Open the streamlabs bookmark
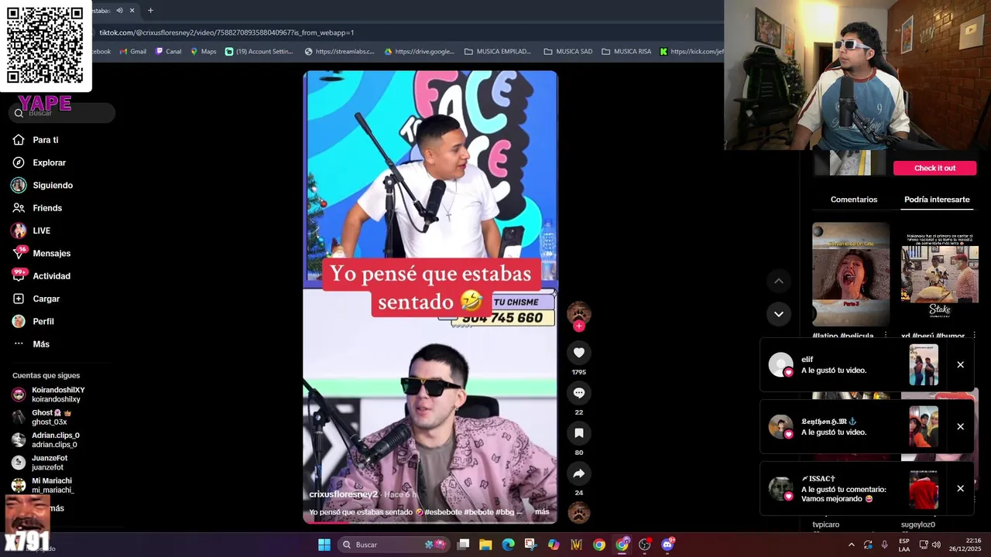This screenshot has height=557, width=991. (340, 52)
